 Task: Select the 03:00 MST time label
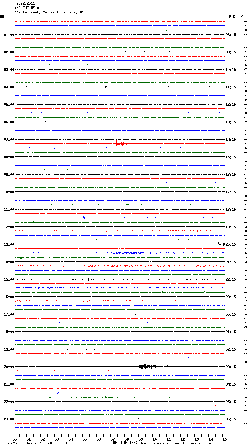pos(9,70)
